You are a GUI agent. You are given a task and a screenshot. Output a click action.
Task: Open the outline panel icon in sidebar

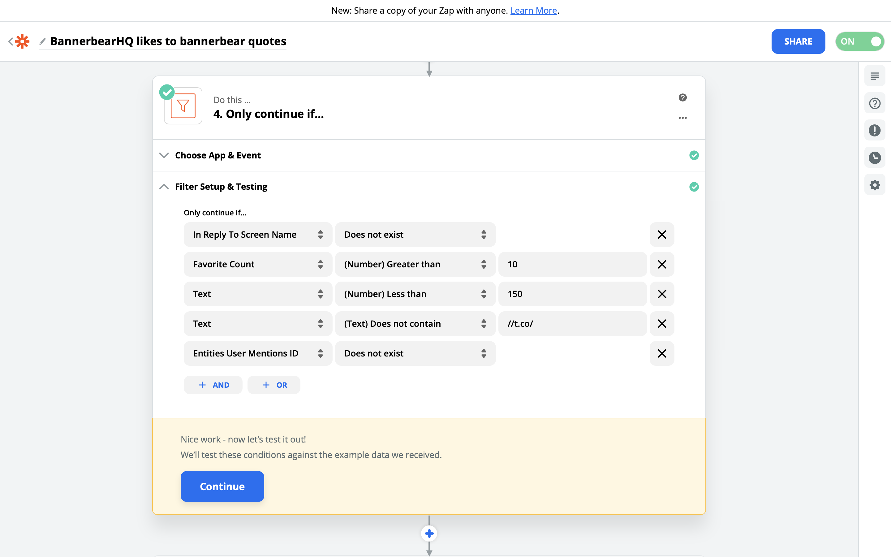click(x=875, y=76)
